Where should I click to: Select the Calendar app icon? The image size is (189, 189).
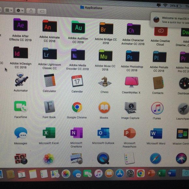[77, 81]
